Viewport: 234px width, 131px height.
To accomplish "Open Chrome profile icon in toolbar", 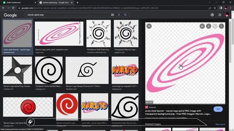I will (226, 8).
